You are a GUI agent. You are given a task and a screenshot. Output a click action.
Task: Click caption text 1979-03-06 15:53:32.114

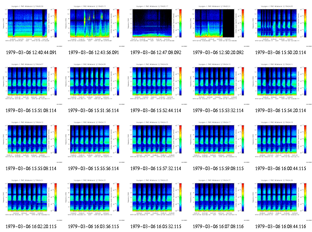click(x=218, y=111)
